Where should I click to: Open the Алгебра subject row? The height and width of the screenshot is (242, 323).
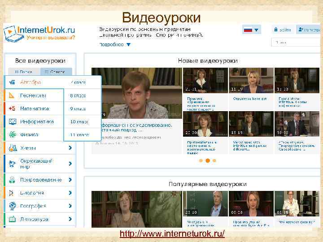click(34, 82)
